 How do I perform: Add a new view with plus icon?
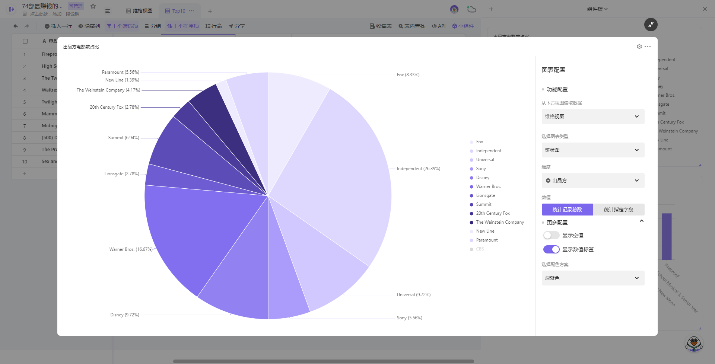click(210, 11)
